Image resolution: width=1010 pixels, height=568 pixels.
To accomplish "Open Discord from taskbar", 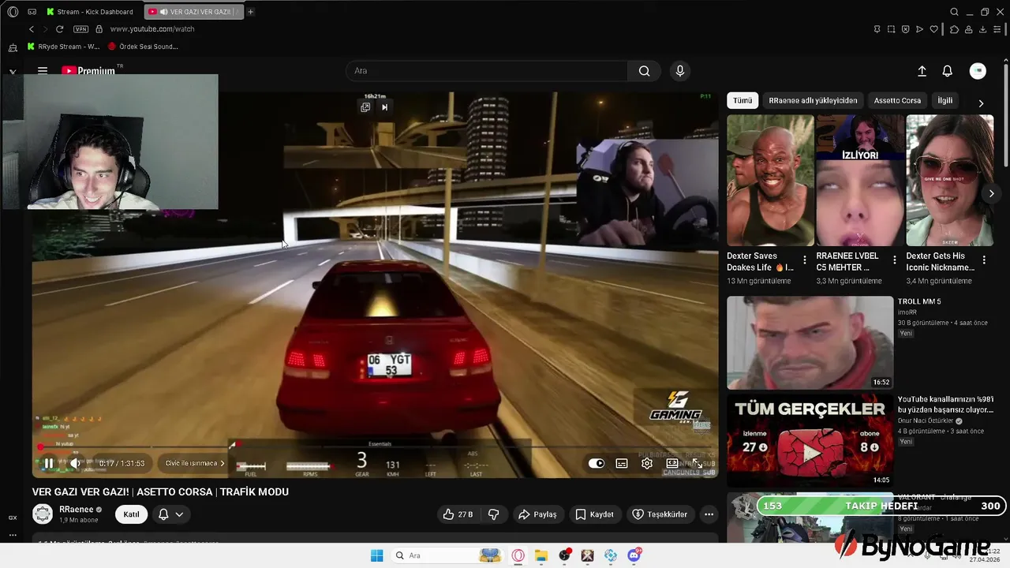I will pos(634,555).
